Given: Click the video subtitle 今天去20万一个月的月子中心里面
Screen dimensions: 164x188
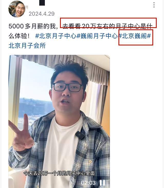Looking at the screenshot, I should point(59,173).
